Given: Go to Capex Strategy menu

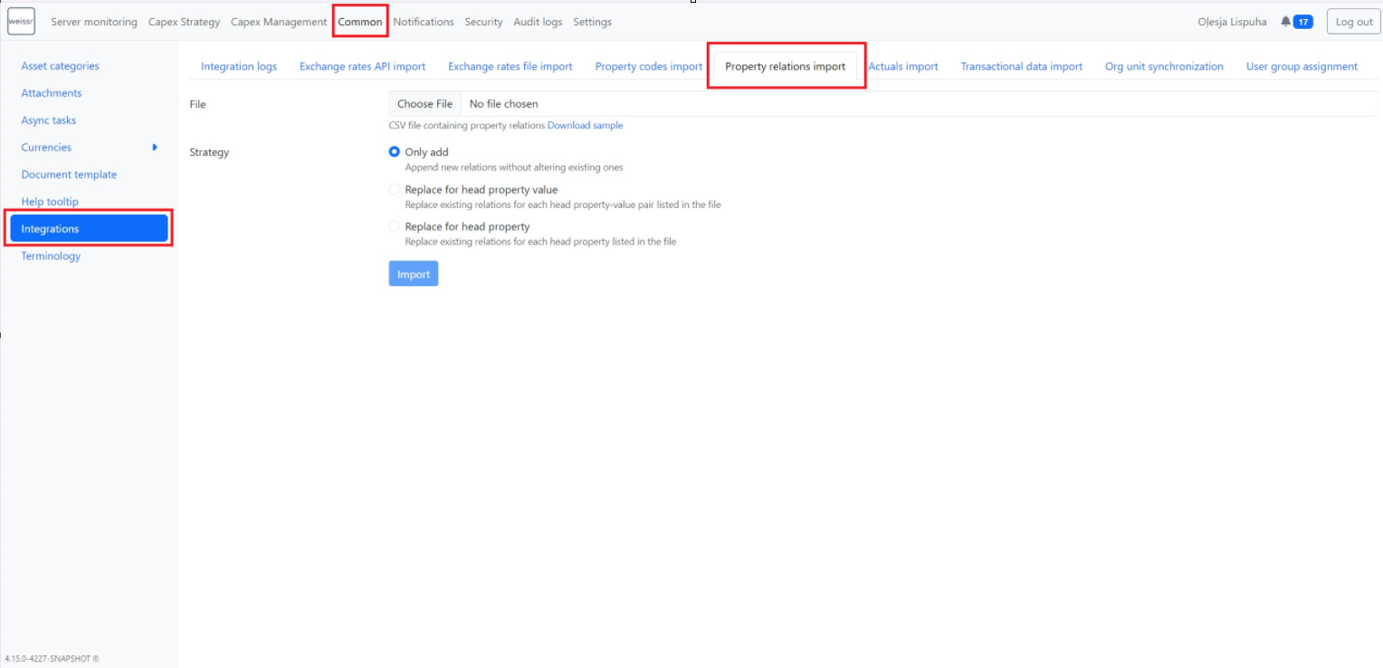Looking at the screenshot, I should (184, 22).
